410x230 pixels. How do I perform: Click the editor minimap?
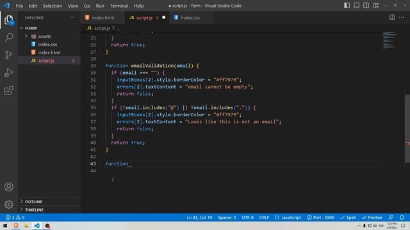click(391, 41)
